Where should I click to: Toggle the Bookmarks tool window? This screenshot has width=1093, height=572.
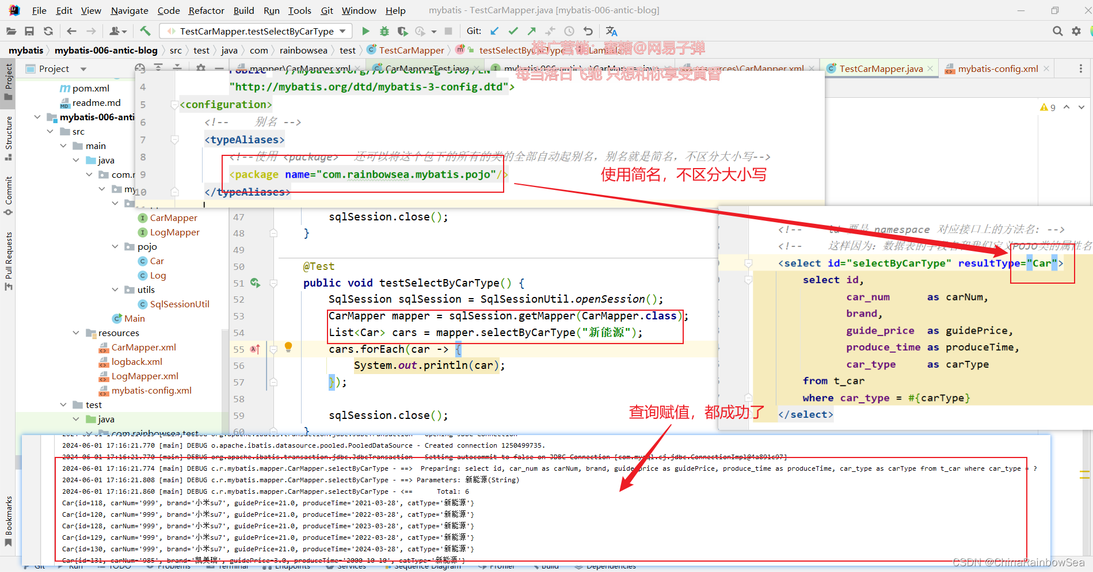(x=9, y=521)
